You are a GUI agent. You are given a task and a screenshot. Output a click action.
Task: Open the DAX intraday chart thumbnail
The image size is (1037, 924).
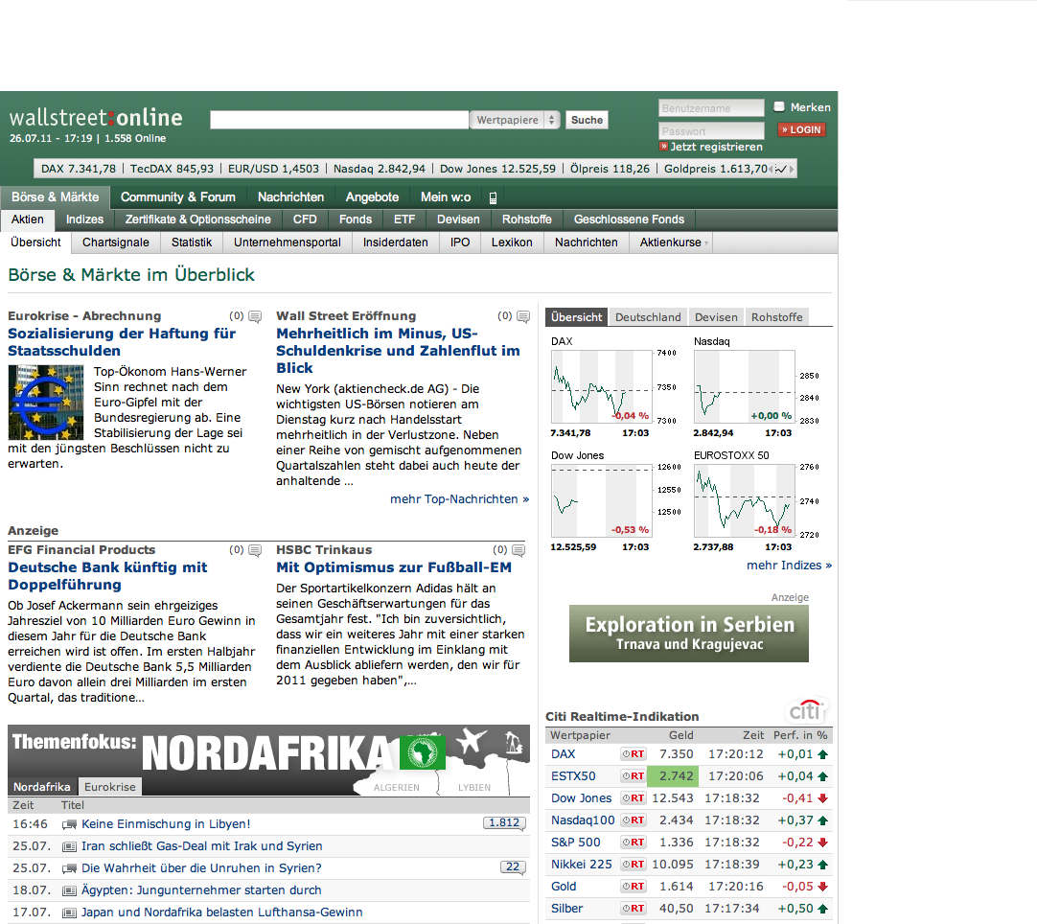pyautogui.click(x=602, y=387)
